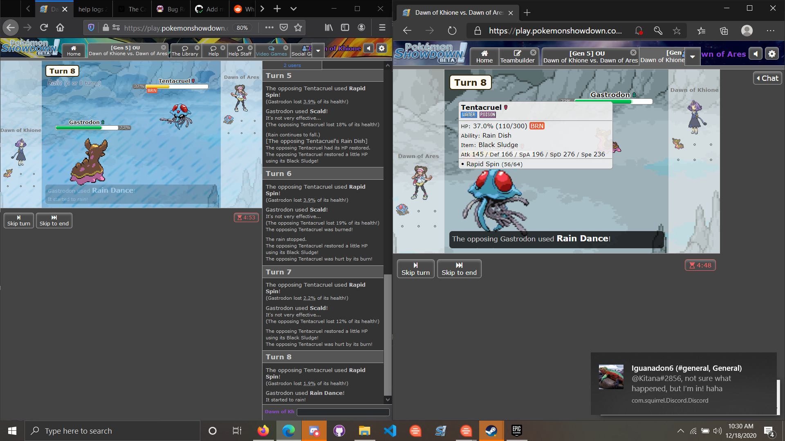Image resolution: width=785 pixels, height=441 pixels.
Task: Open a new tab in Firefox
Action: pyautogui.click(x=277, y=9)
